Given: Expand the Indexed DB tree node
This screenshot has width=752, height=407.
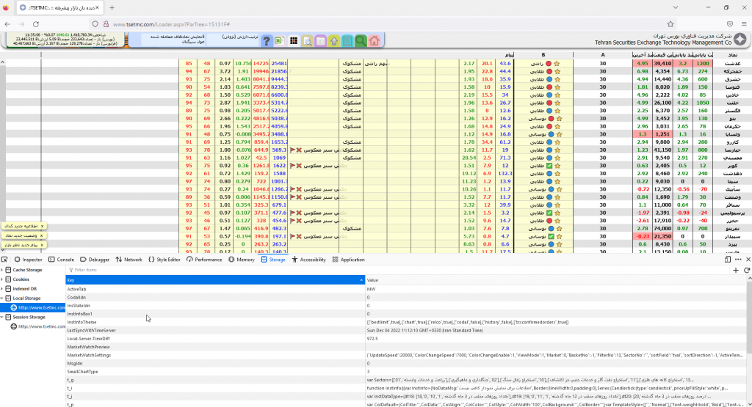Looking at the screenshot, I should 3,289.
